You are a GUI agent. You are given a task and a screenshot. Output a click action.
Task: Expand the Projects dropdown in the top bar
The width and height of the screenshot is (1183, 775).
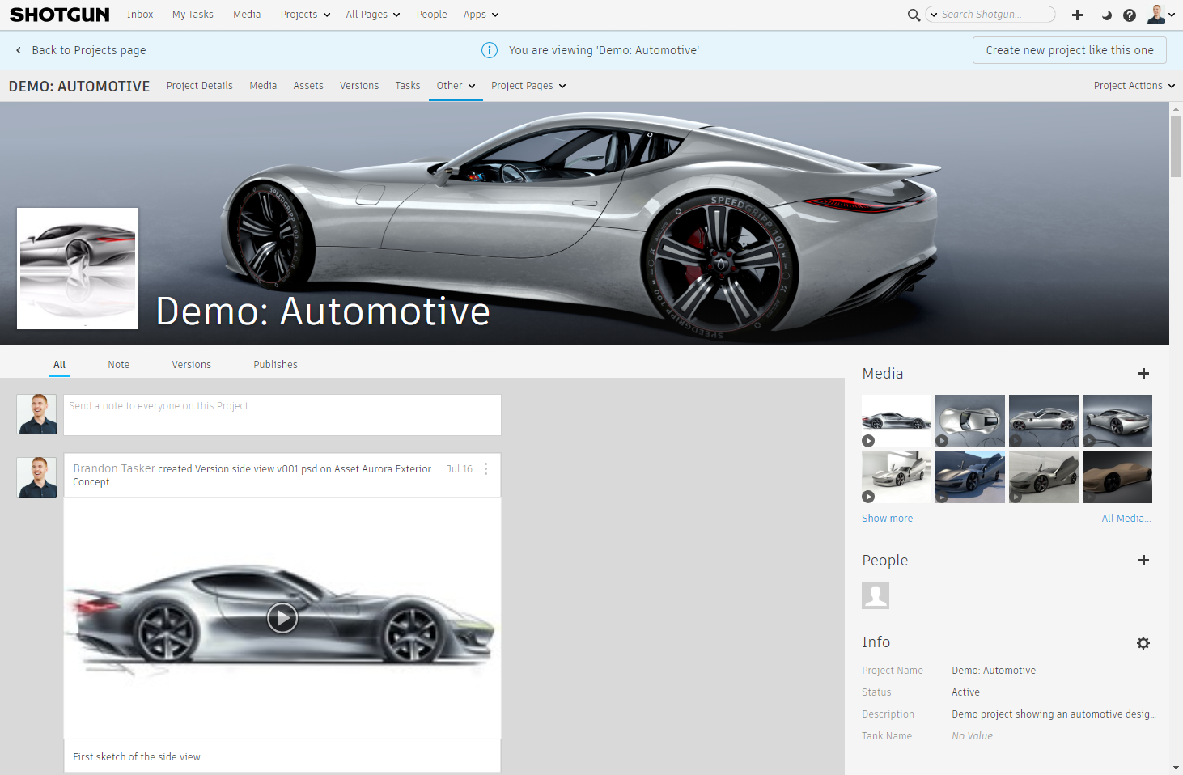(x=305, y=14)
